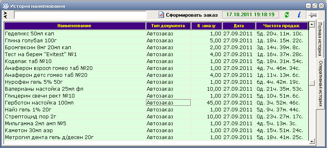Toggle the pushpin icon in the toolbar
Viewport: 327px width, 148px height.
[312, 15]
